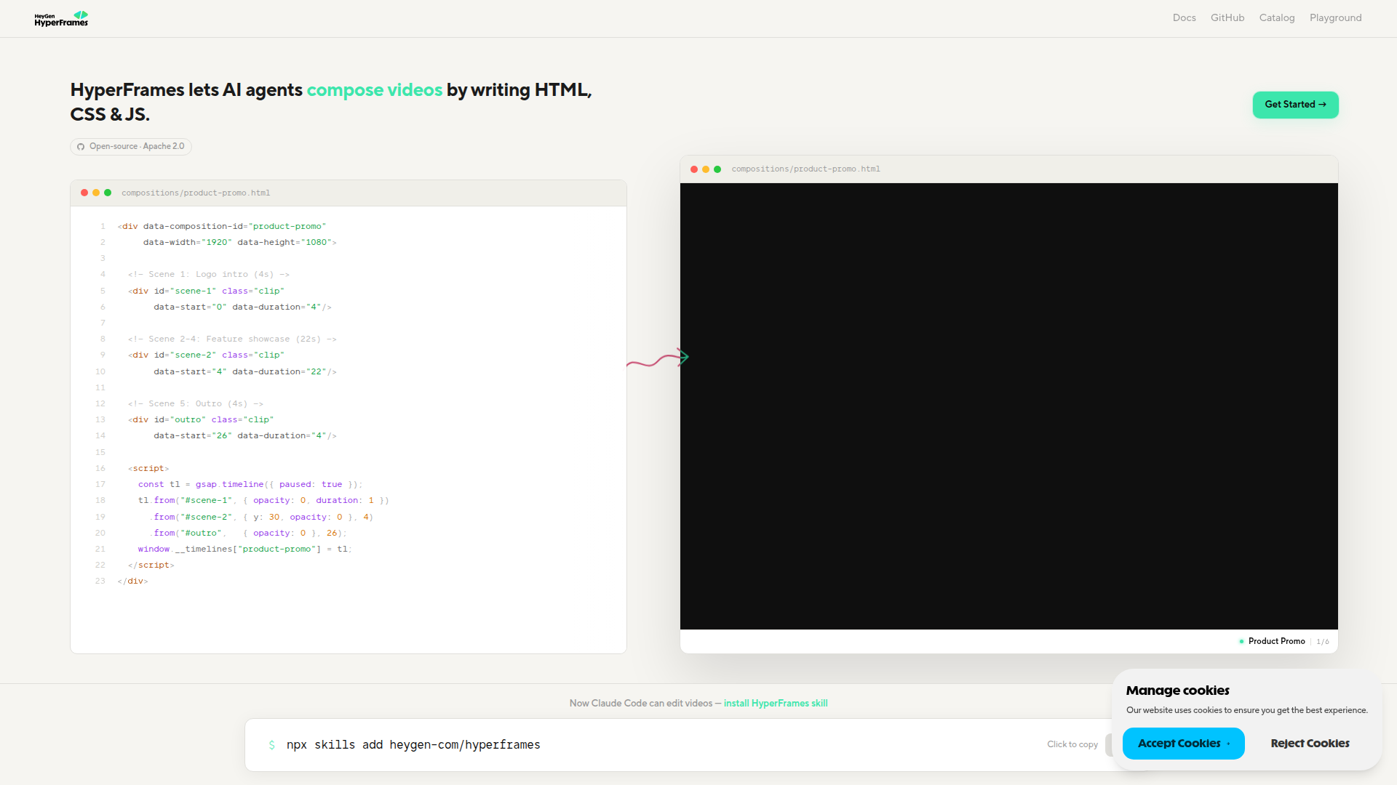Click the preview window file path title
The image size is (1397, 785).
pyautogui.click(x=805, y=169)
